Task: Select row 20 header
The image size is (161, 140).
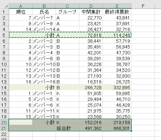Action: coord(4,123)
